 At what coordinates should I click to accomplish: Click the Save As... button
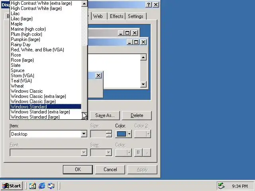point(105,115)
